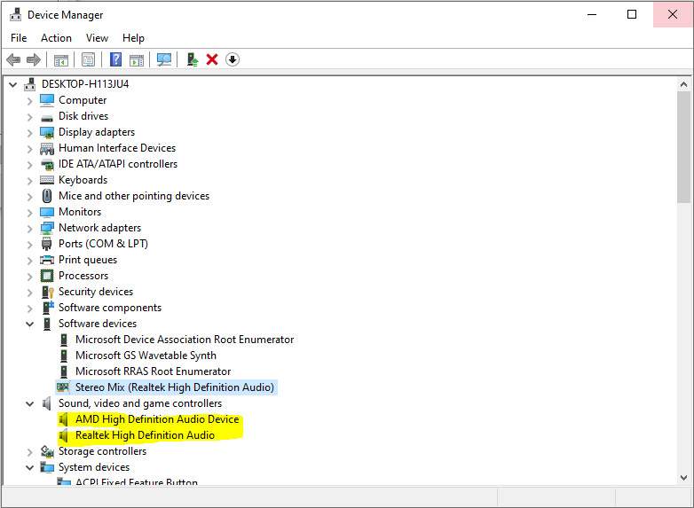Click the Disable device down-arrow icon
This screenshot has width=694, height=508.
tap(233, 59)
